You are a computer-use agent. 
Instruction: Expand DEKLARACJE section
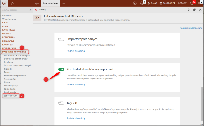pyautogui.click(x=8, y=41)
